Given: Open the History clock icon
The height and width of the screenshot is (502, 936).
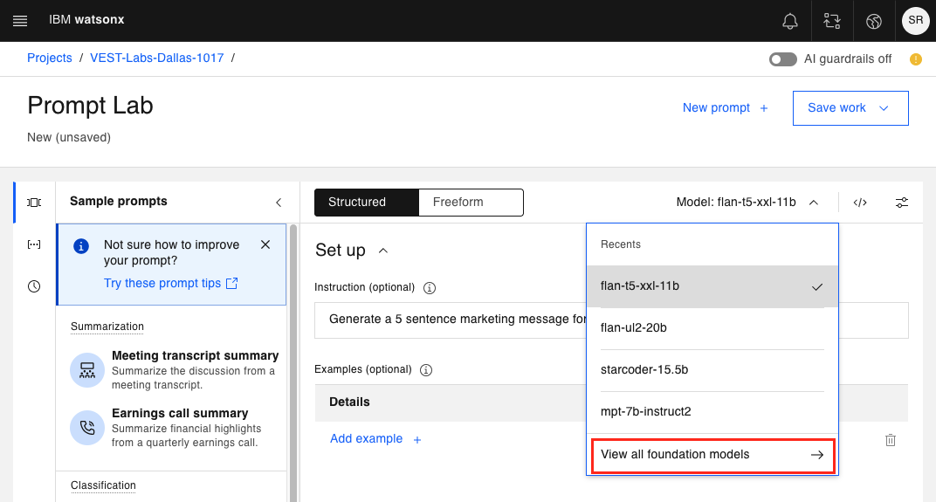Looking at the screenshot, I should [34, 285].
